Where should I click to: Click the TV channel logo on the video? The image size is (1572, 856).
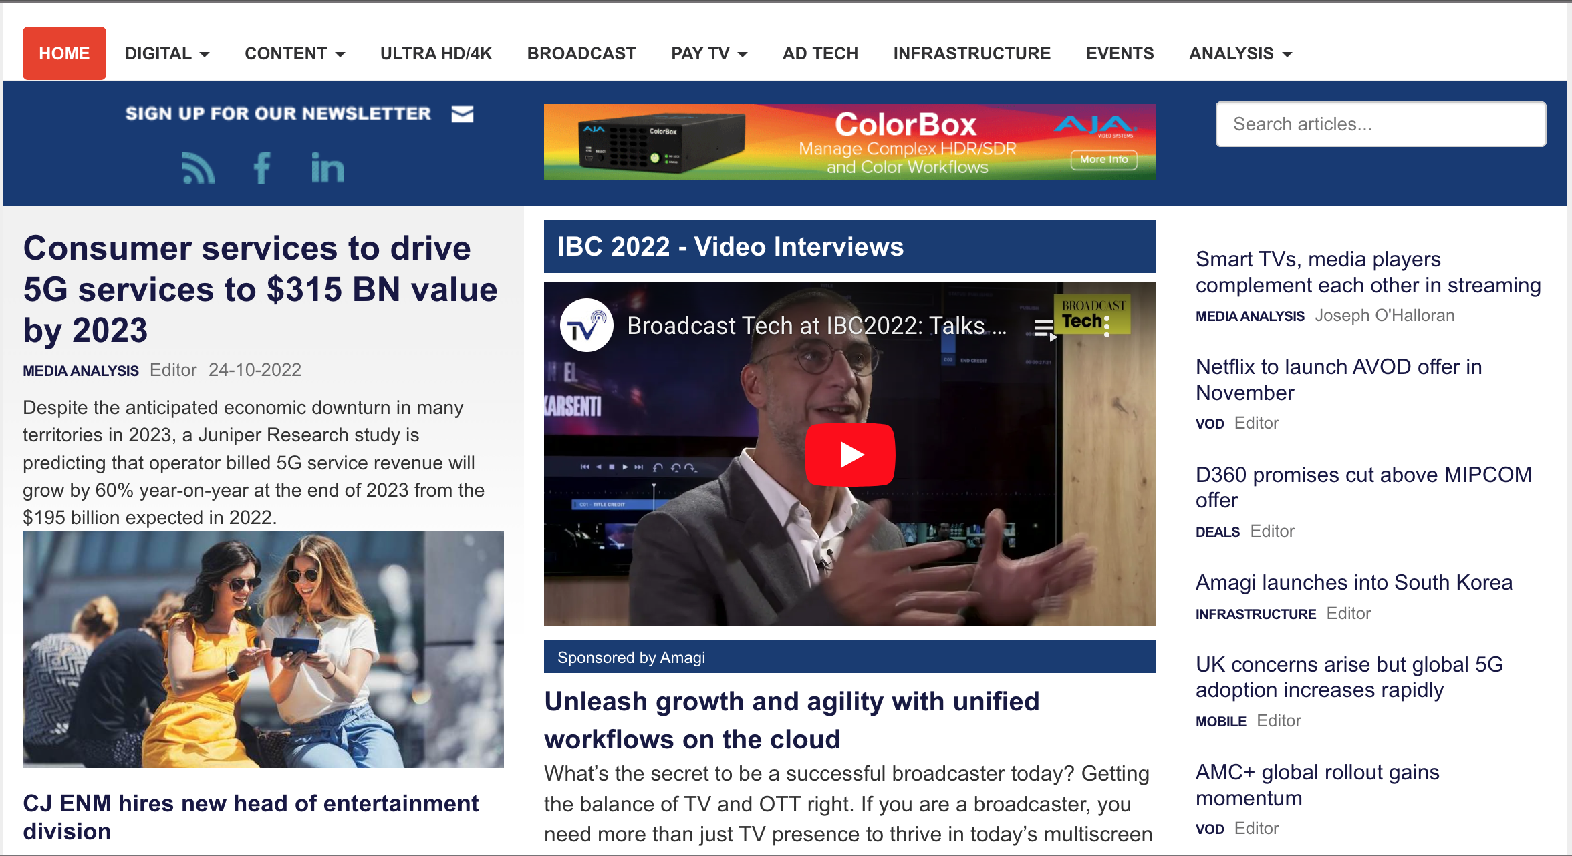tap(586, 326)
